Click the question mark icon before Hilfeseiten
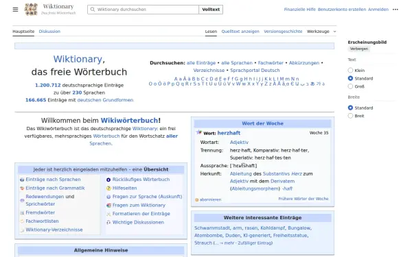 [x=108, y=188]
